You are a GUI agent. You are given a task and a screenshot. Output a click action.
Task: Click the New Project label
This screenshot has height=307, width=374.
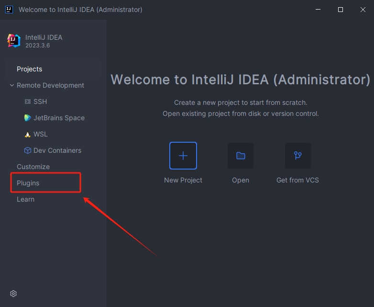(x=183, y=180)
